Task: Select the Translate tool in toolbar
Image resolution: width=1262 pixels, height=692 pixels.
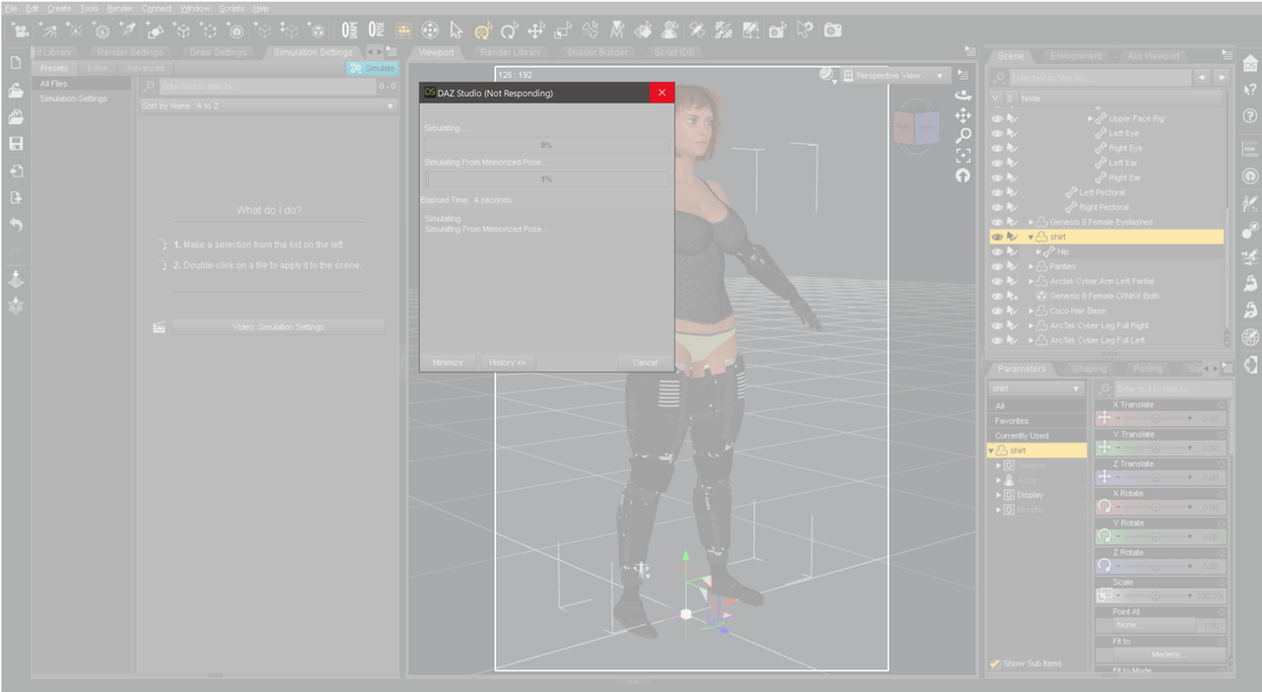Action: [x=536, y=31]
